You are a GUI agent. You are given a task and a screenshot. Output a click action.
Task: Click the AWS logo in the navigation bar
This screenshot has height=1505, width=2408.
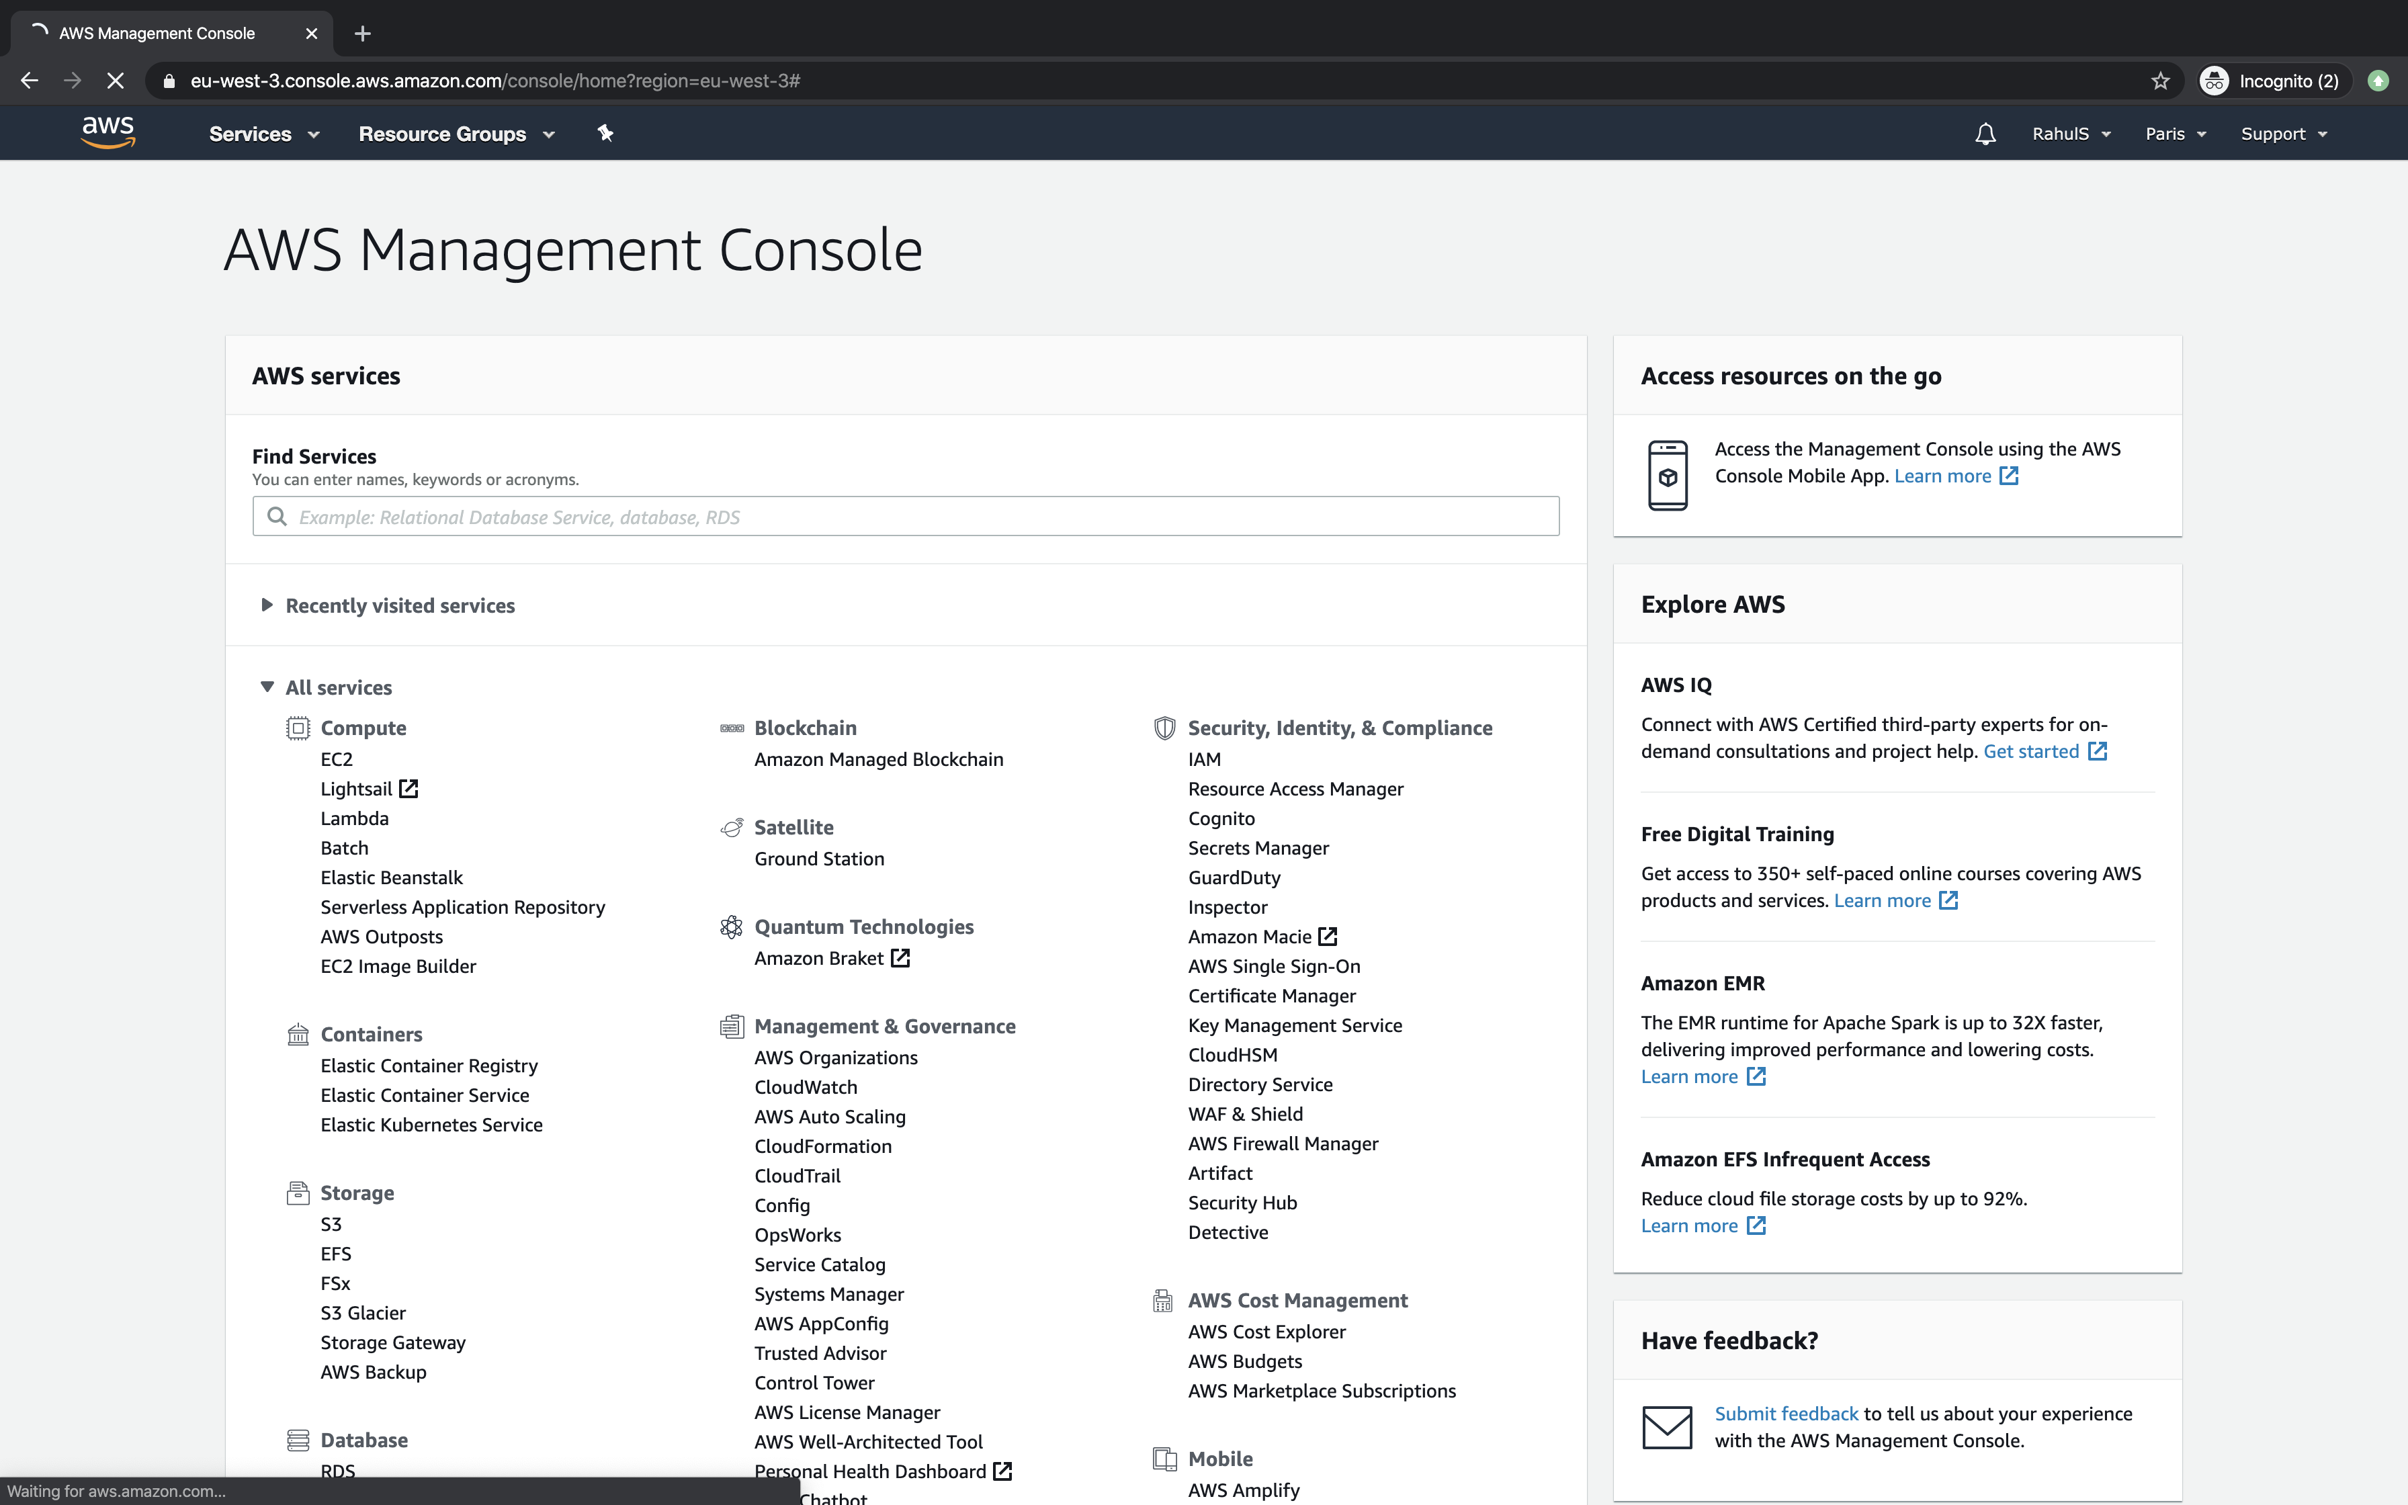[x=108, y=132]
